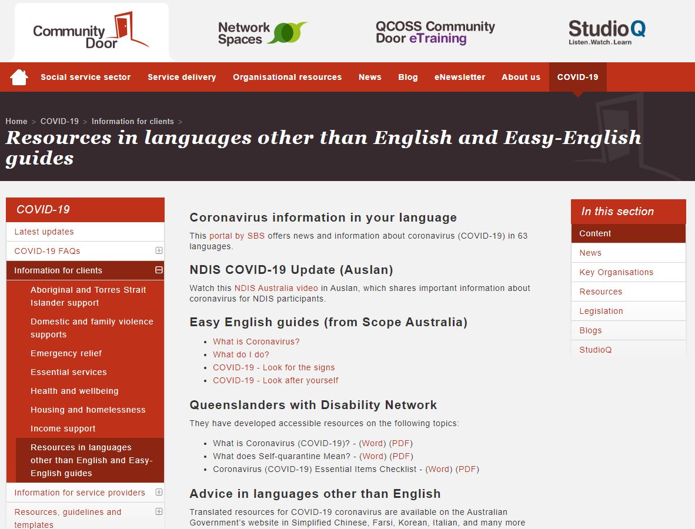Viewport: 695px width, 529px height.
Task: Expand the COVID-19 FAQs section
Action: tap(159, 251)
